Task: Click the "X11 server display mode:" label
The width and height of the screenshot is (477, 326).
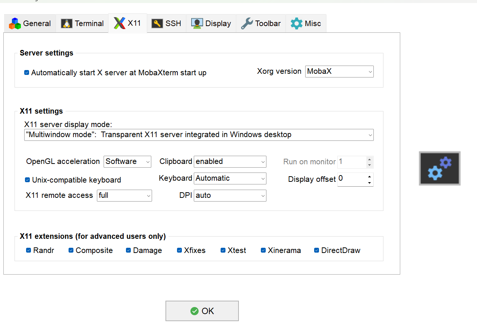Action: point(68,124)
